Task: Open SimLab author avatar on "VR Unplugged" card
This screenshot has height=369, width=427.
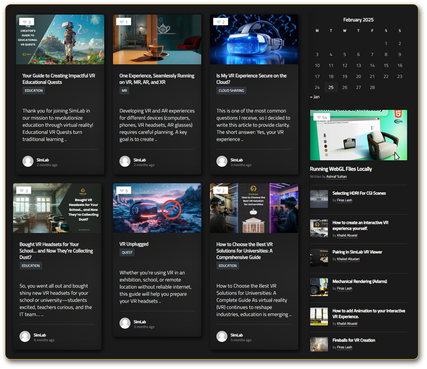Action: pyautogui.click(x=125, y=324)
